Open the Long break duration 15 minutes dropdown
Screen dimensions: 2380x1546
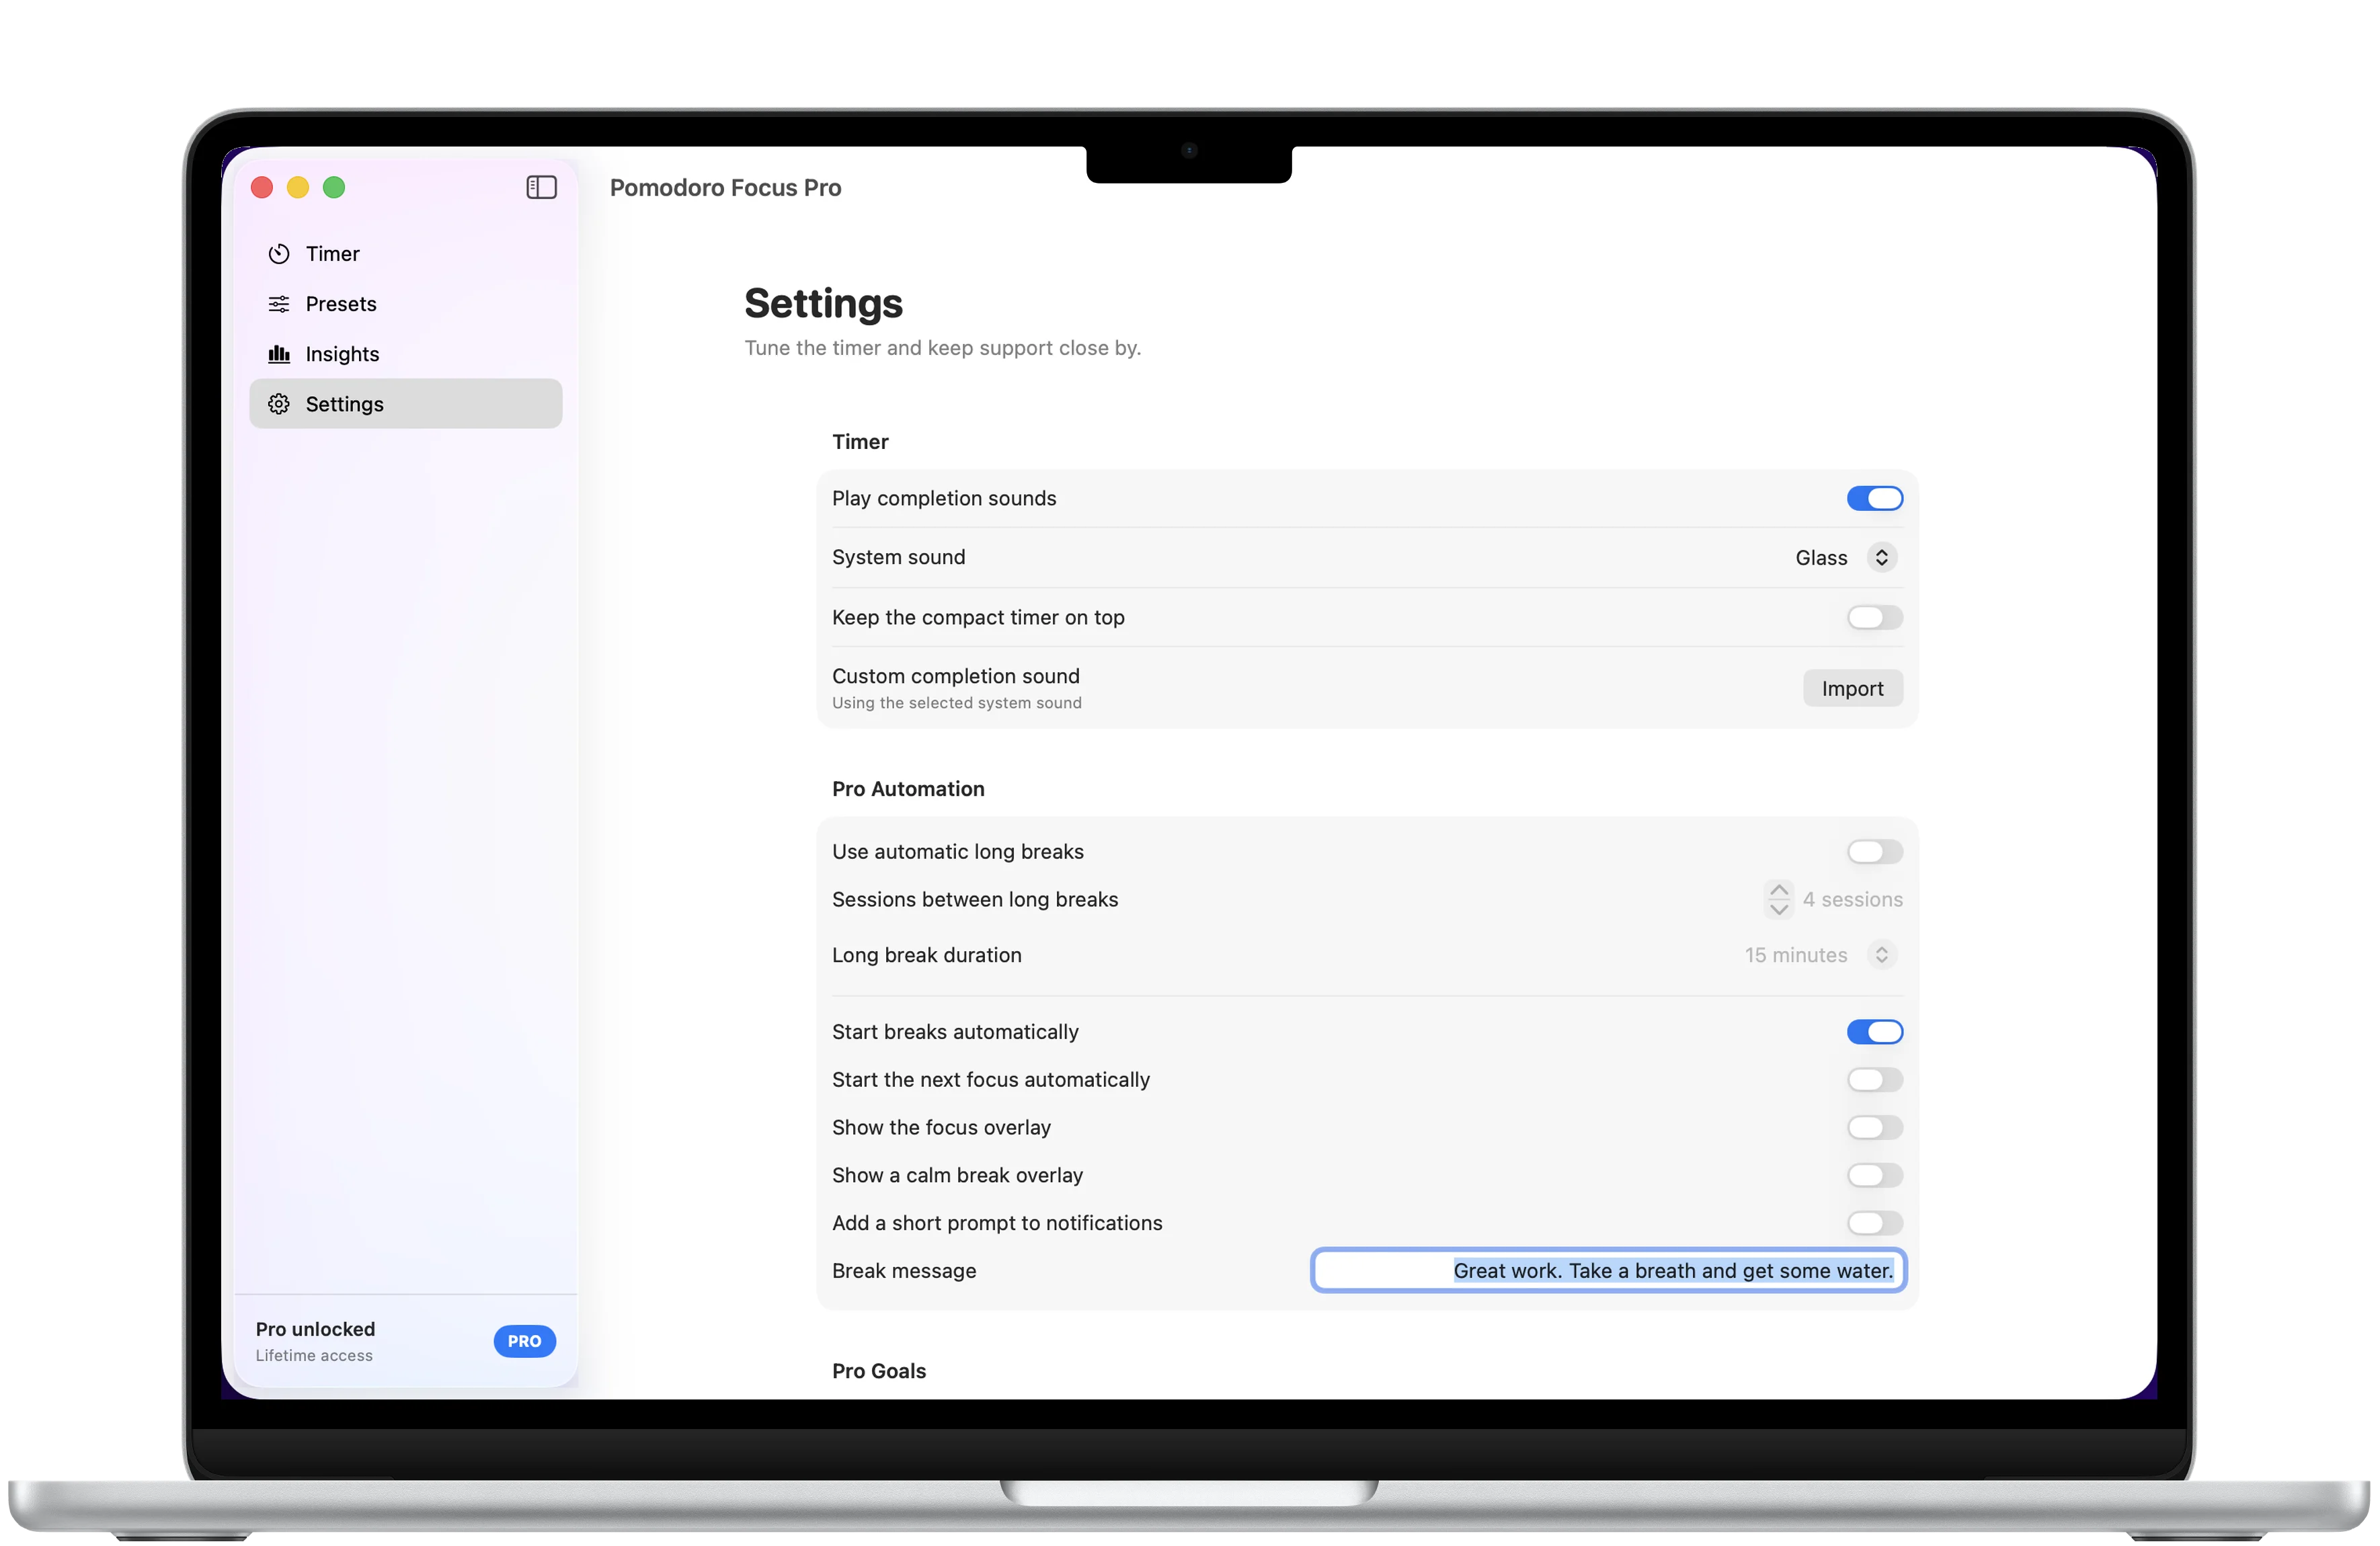click(x=1820, y=955)
